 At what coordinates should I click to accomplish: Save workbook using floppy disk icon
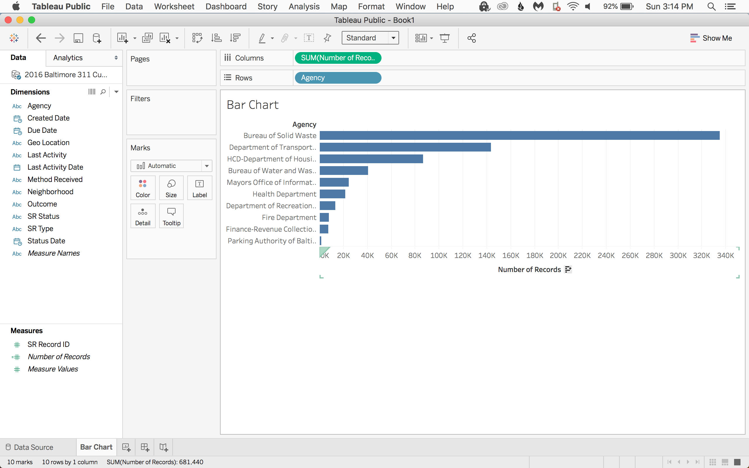[78, 38]
